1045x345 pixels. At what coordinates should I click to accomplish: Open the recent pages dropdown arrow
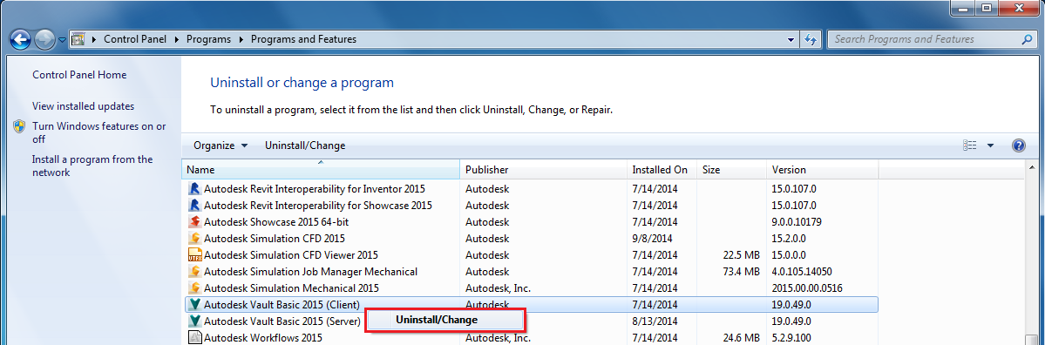(62, 40)
